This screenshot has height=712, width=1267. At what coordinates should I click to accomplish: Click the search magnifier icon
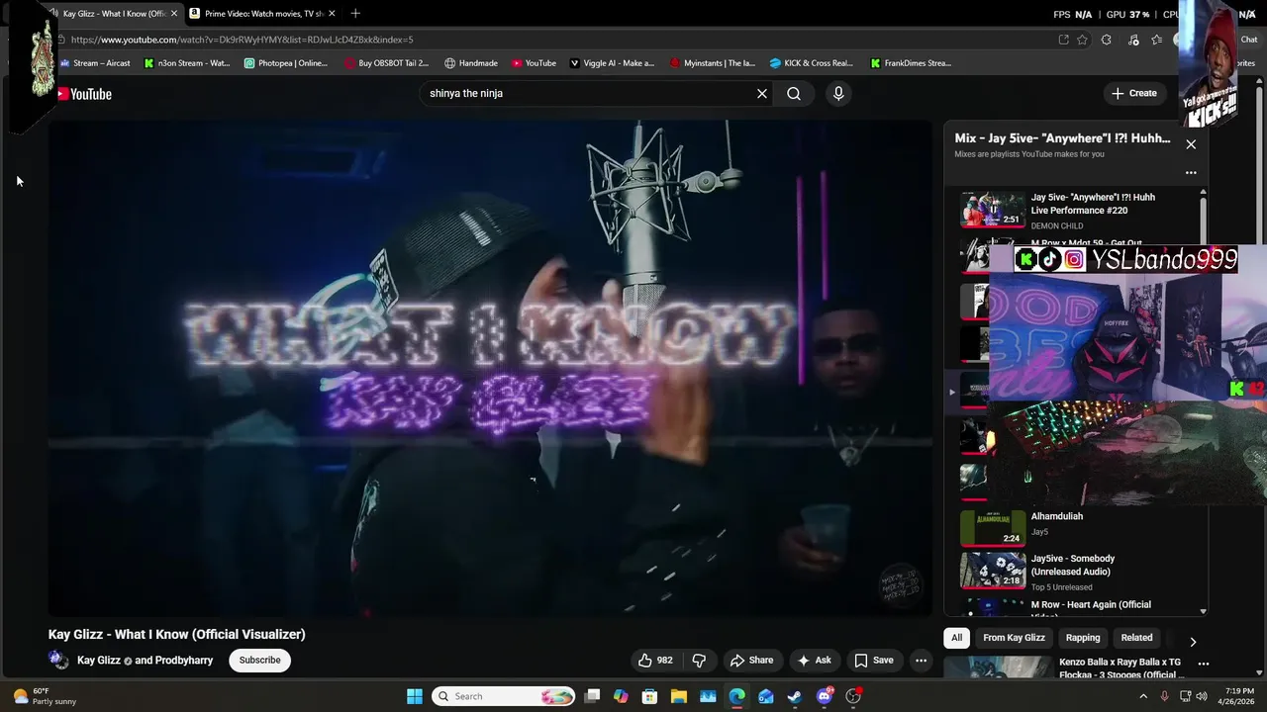pyautogui.click(x=794, y=93)
